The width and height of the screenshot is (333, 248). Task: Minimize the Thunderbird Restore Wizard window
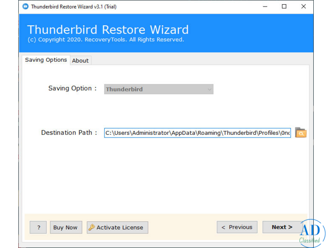(x=265, y=7)
